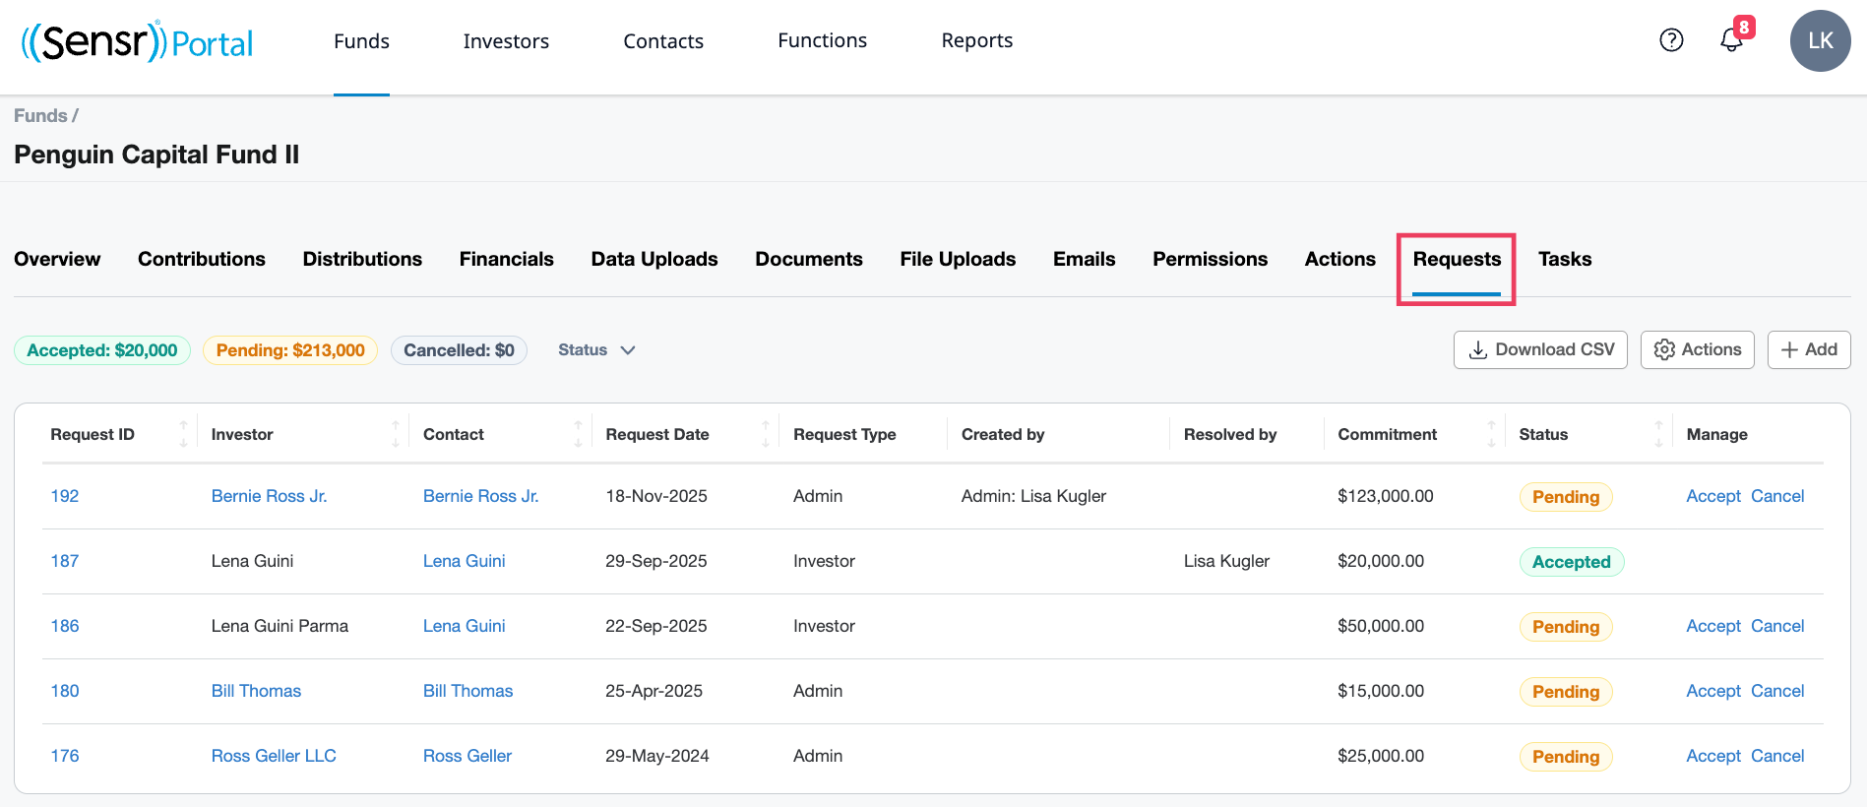The height and width of the screenshot is (807, 1867).
Task: Sort table by Investor column arrows
Action: (396, 434)
